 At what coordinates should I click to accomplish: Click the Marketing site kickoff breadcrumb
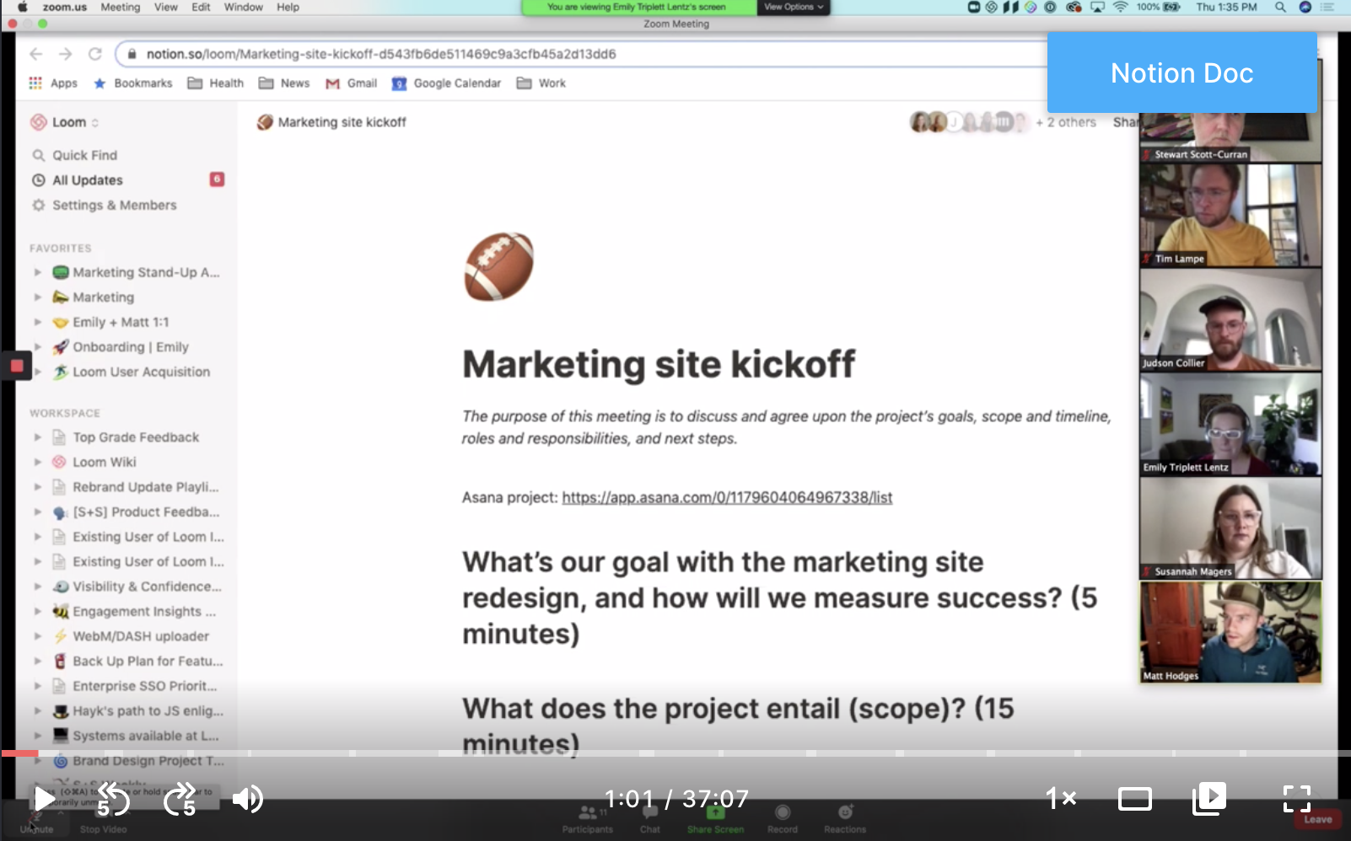click(331, 122)
